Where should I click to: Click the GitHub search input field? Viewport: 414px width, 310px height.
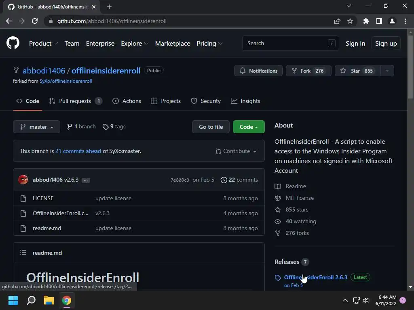[x=290, y=43]
